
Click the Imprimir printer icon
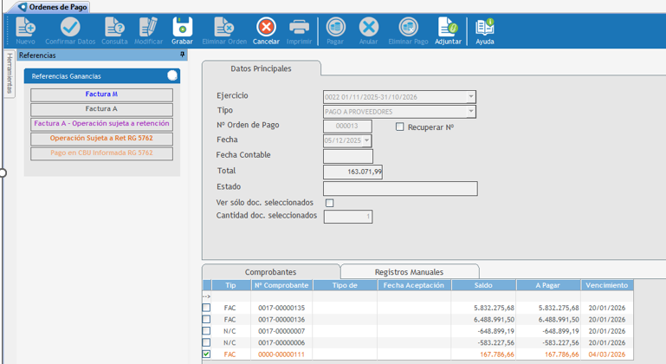click(299, 28)
